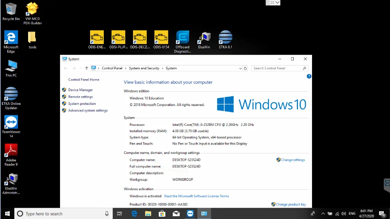Open ETKA 8.1 desktop shortcut
The width and height of the screenshot is (390, 219).
point(225,39)
